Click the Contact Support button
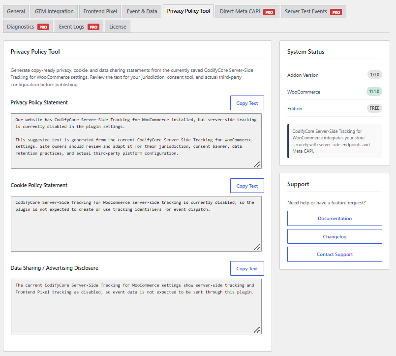Screen dimensions: 396x356 335,255
